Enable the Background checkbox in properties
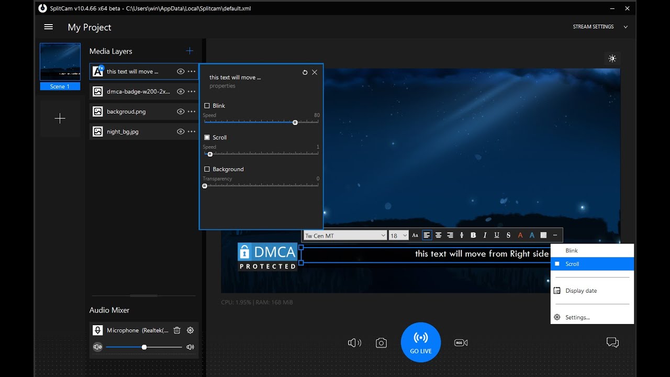 pyautogui.click(x=207, y=169)
